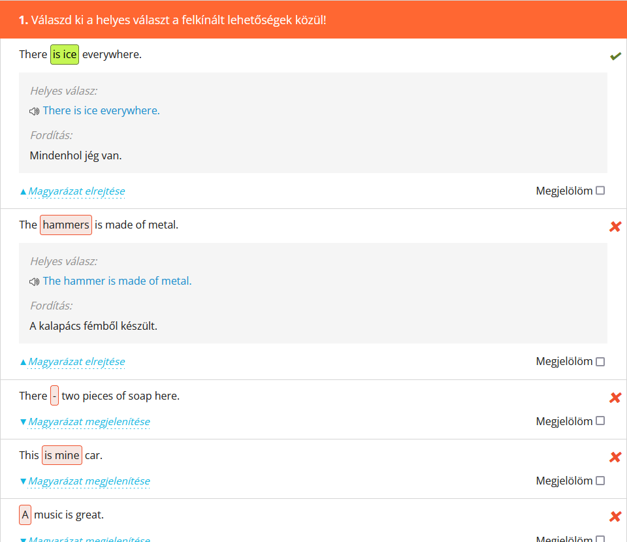Click the red X beside 'A music is great'
This screenshot has height=542, width=627.
click(615, 517)
